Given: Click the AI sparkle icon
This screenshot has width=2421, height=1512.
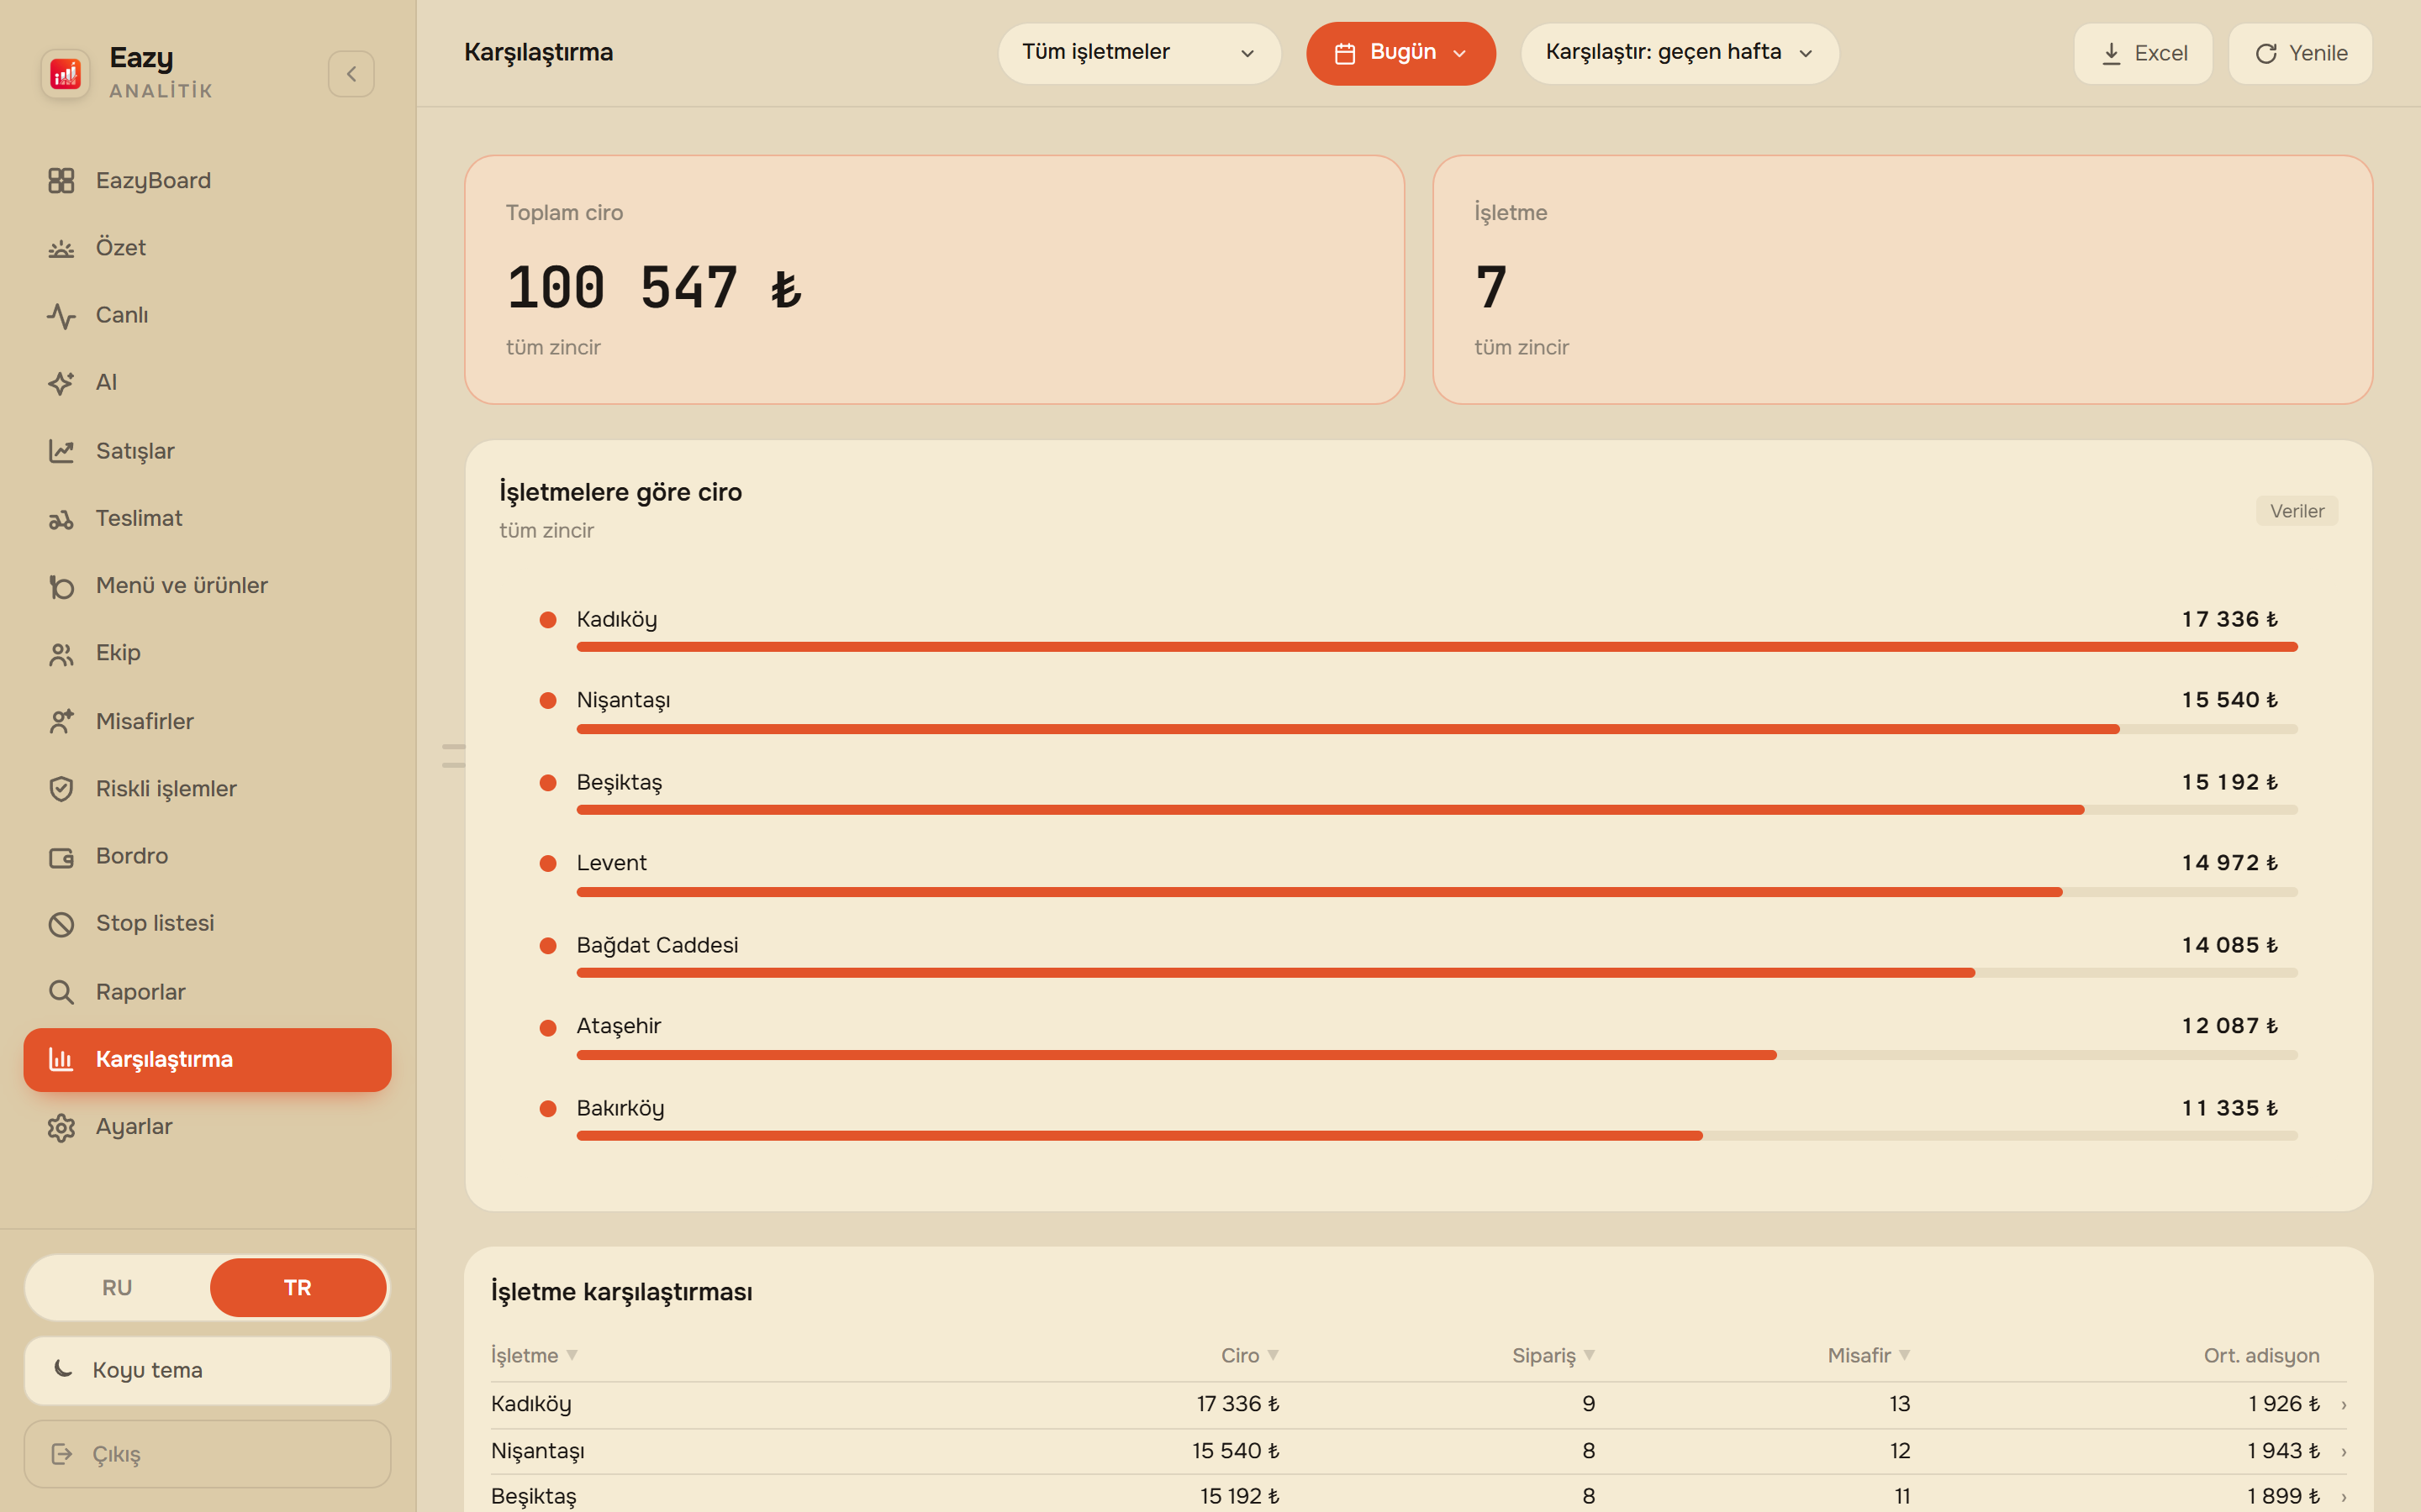Looking at the screenshot, I should coord(61,383).
